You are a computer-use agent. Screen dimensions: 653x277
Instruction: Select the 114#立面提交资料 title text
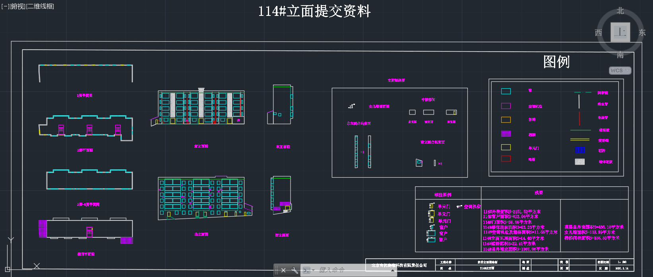314,11
